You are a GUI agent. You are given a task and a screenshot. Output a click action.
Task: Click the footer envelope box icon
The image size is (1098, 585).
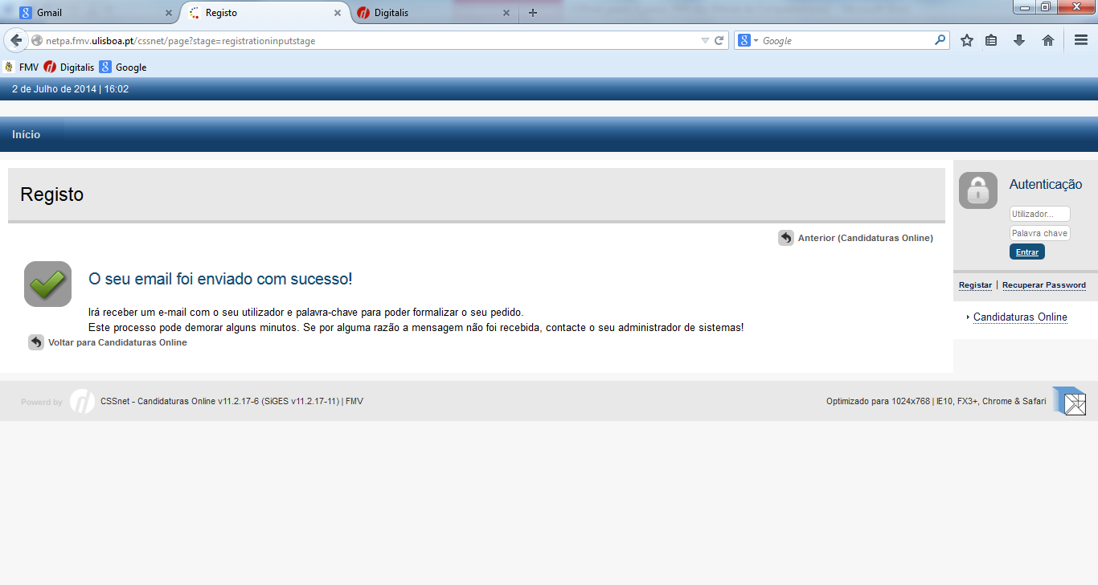(x=1069, y=401)
